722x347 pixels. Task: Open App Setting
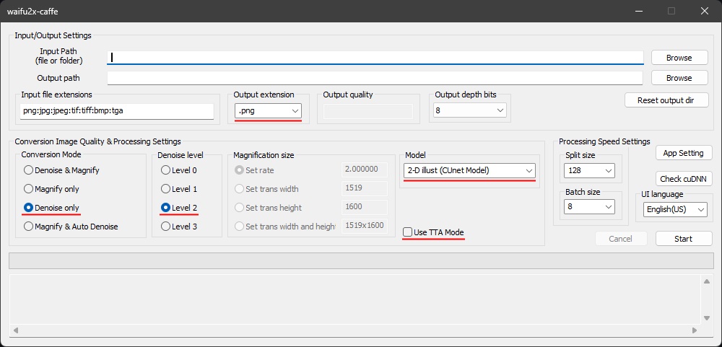tap(684, 153)
